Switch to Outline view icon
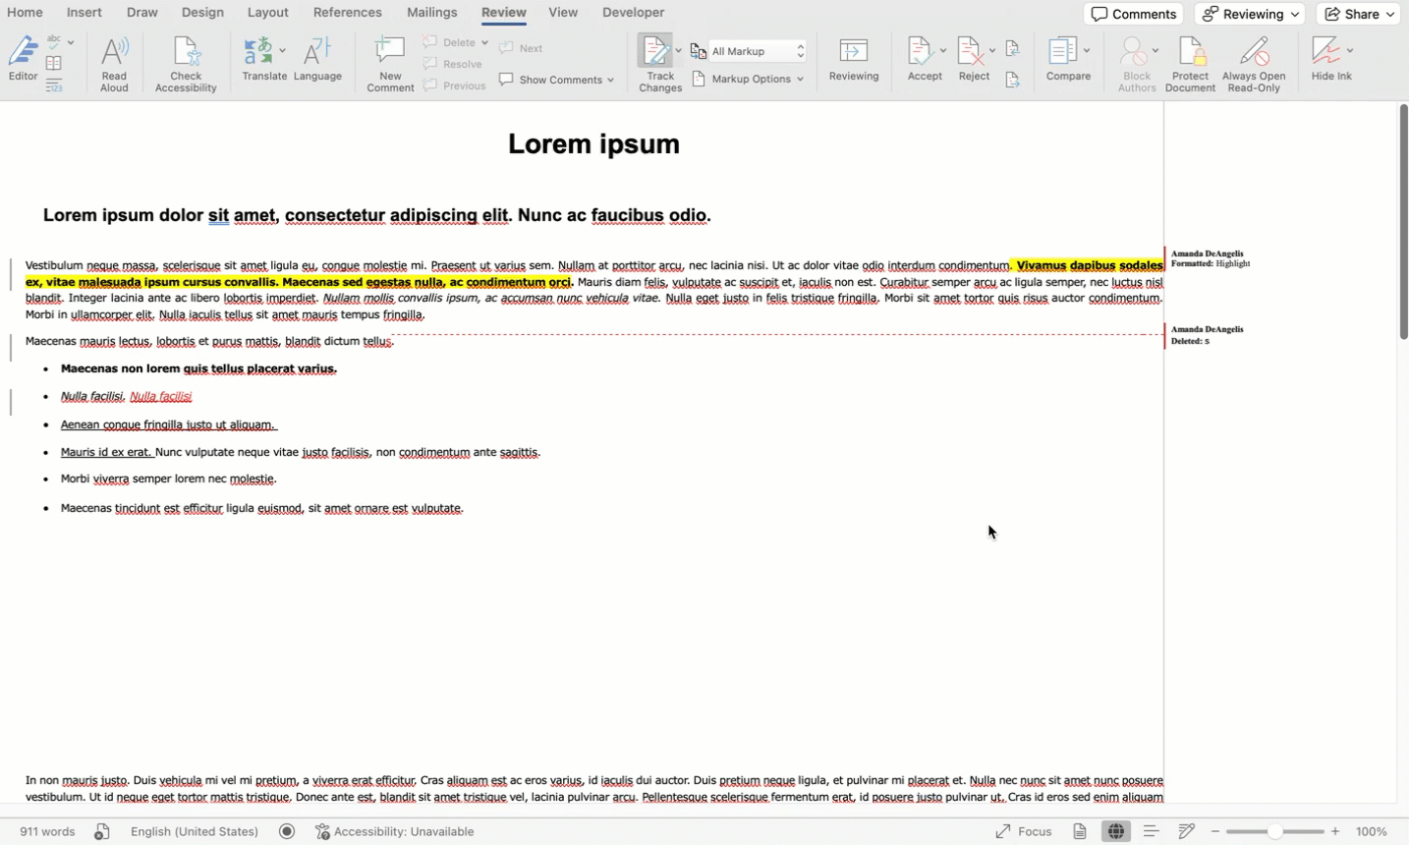 [x=1151, y=831]
